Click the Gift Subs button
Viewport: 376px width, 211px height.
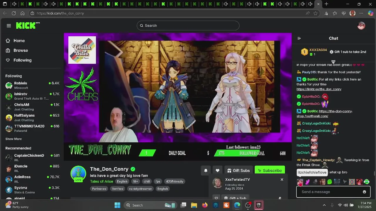coord(239,171)
